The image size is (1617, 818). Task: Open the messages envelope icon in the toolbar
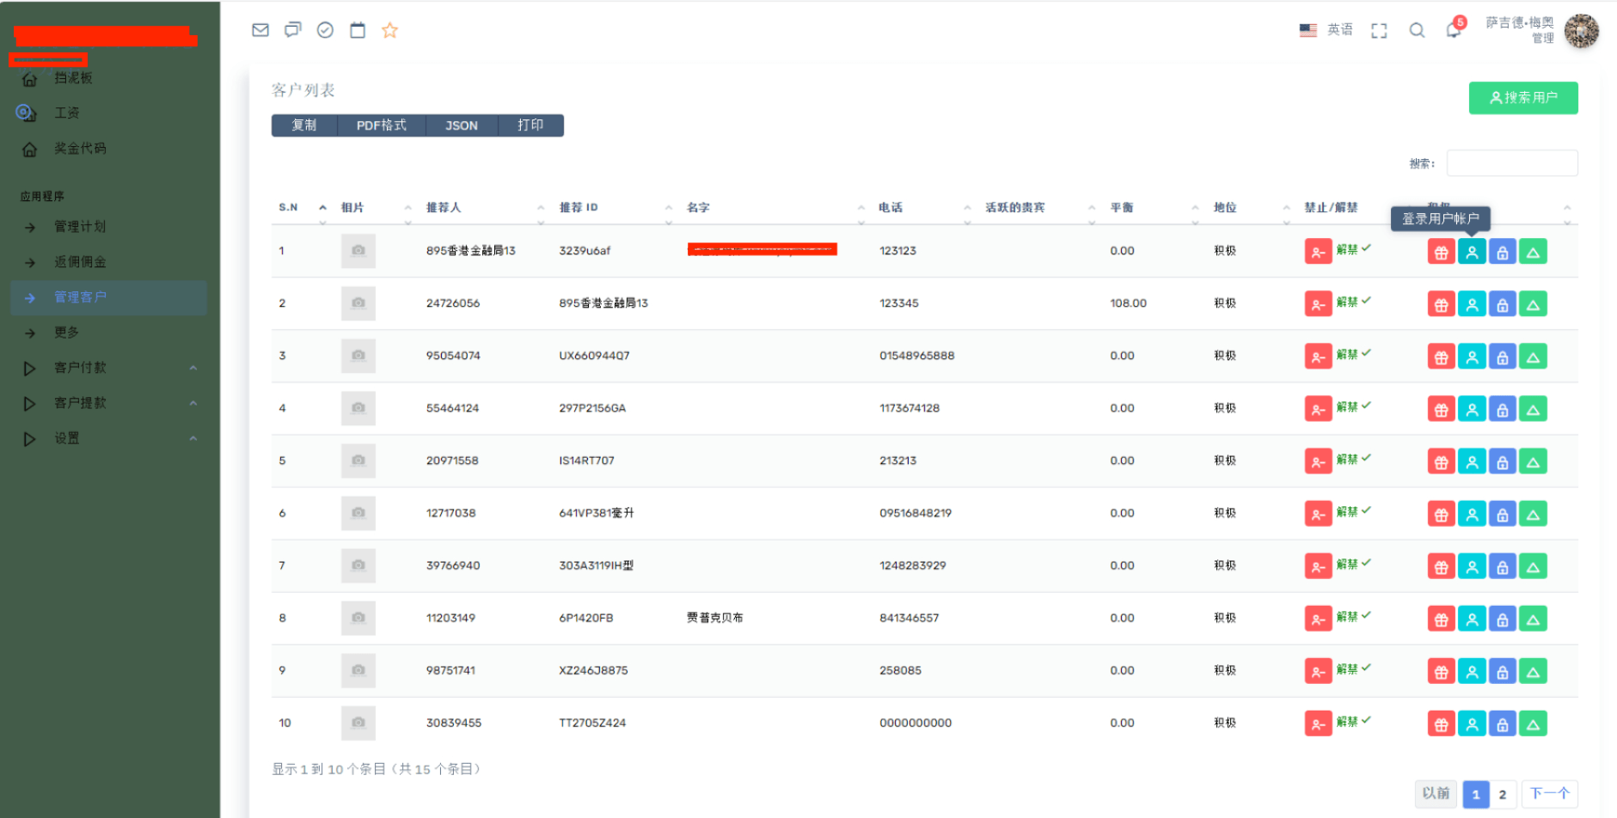[260, 29]
